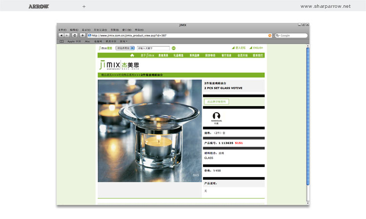
Task: Open the 历史记录 menu
Action: [101, 30]
